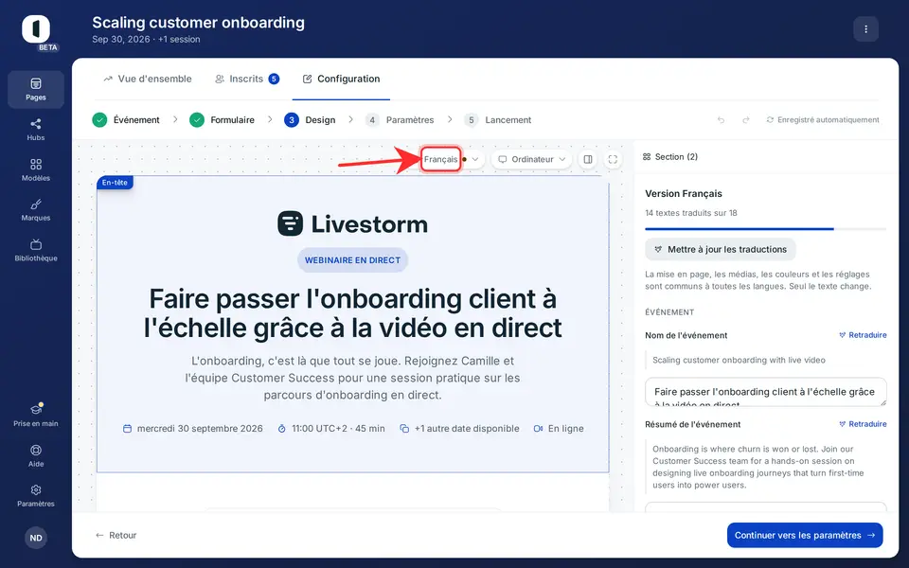Select the En-tête section label

[115, 183]
